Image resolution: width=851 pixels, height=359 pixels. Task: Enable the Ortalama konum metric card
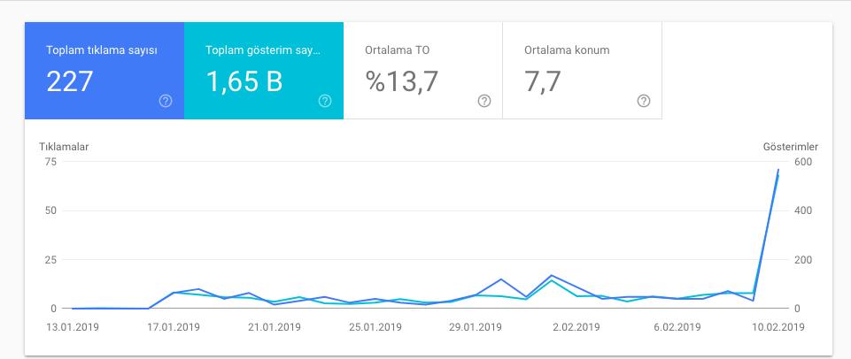583,71
